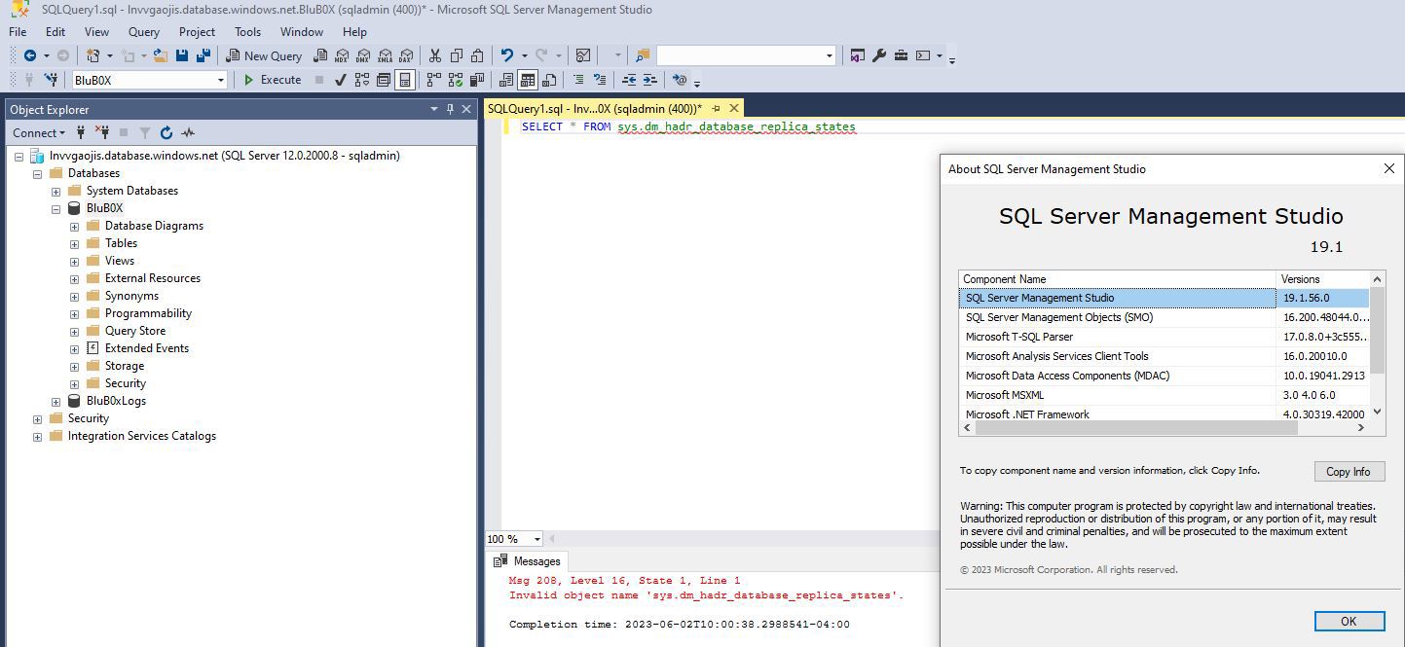
Task: Open the Project menu
Action: [x=197, y=31]
